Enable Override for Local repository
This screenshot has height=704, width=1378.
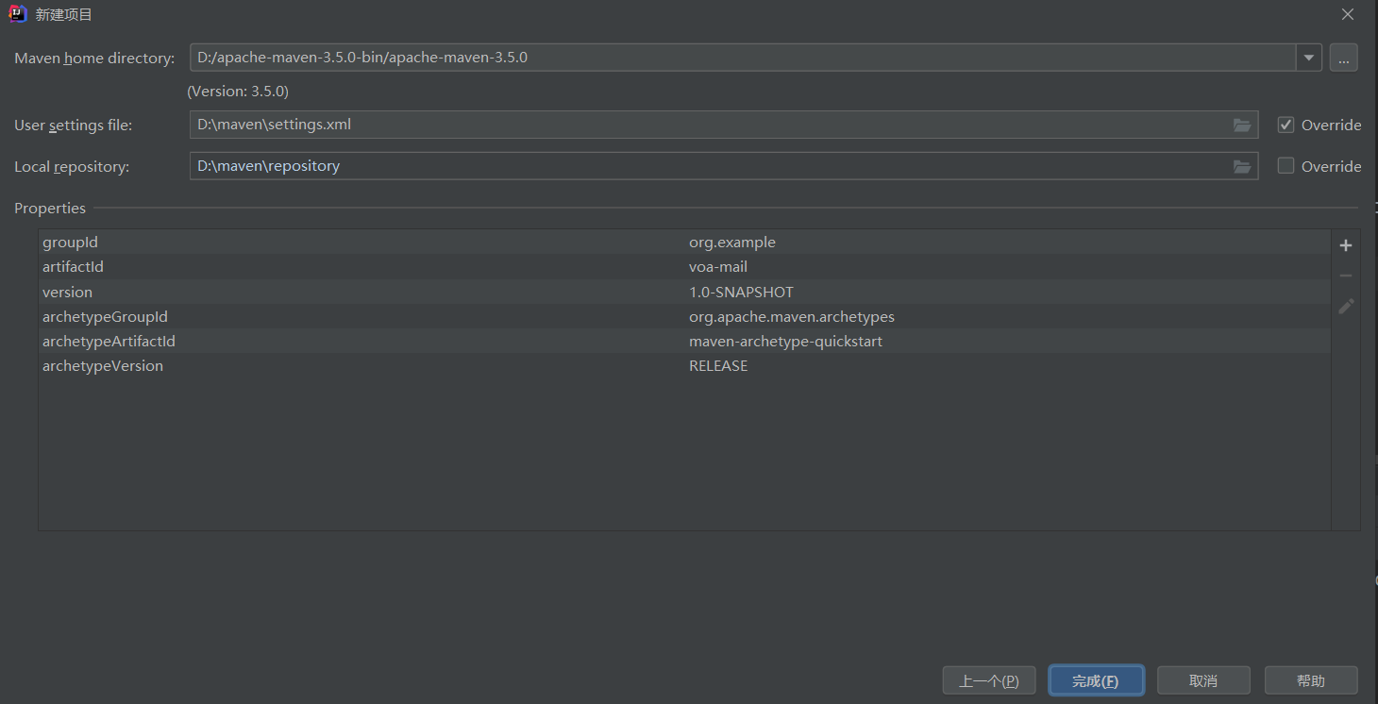pyautogui.click(x=1286, y=166)
